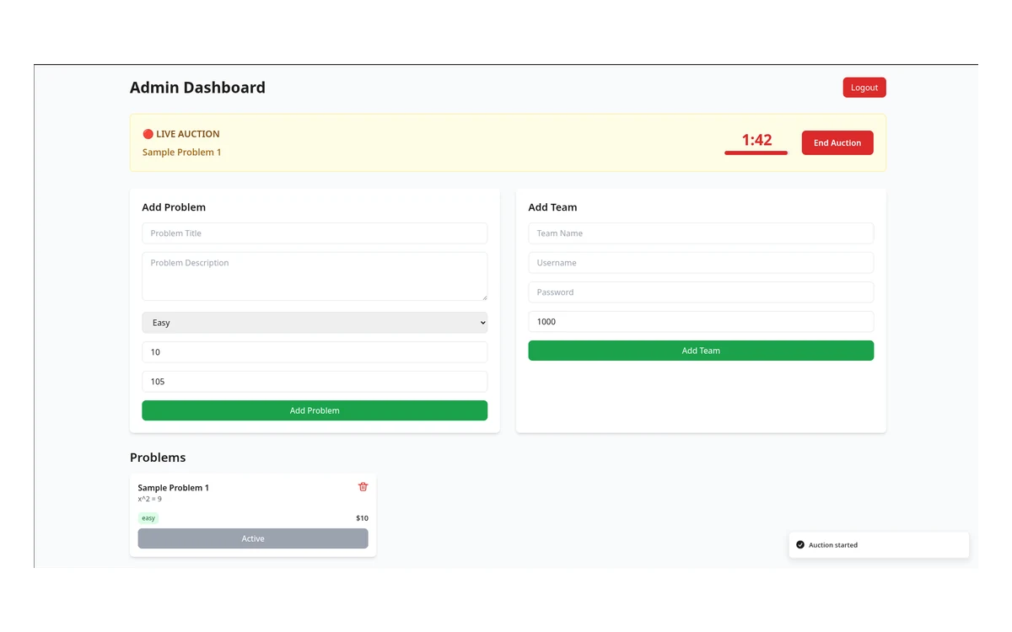
Task: Click the Add Problem heading
Action: coord(174,207)
